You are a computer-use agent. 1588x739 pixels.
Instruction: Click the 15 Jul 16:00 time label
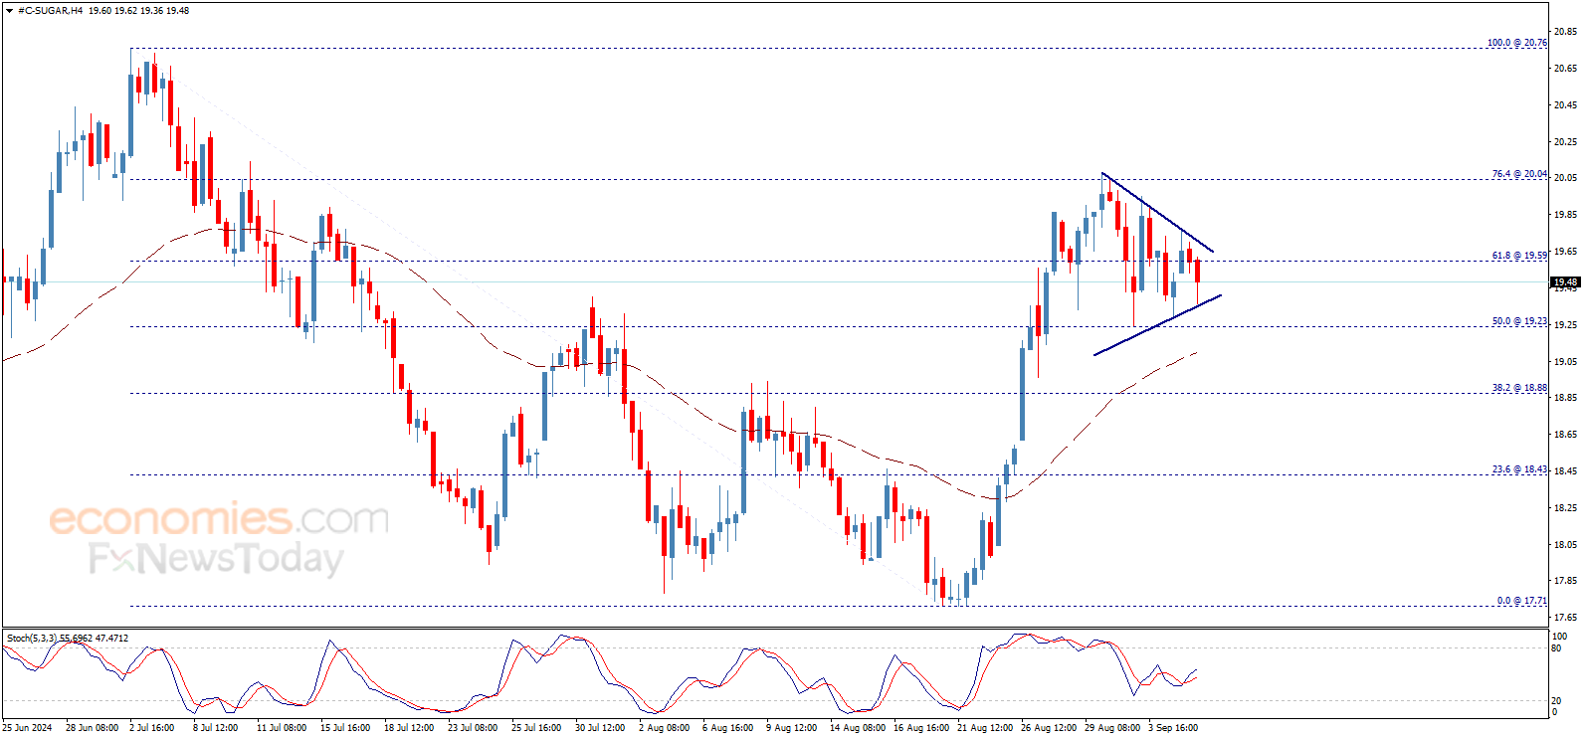(x=345, y=728)
